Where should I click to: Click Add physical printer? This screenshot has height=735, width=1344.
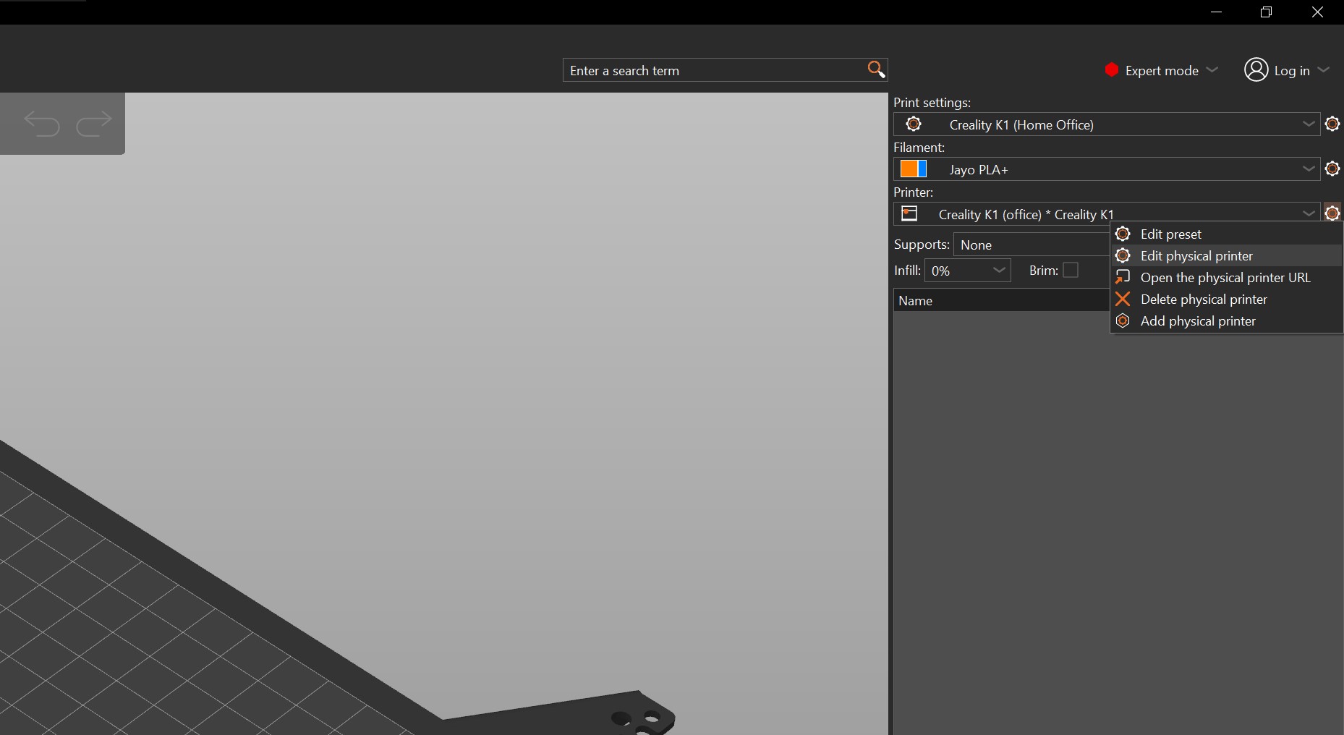(x=1198, y=321)
